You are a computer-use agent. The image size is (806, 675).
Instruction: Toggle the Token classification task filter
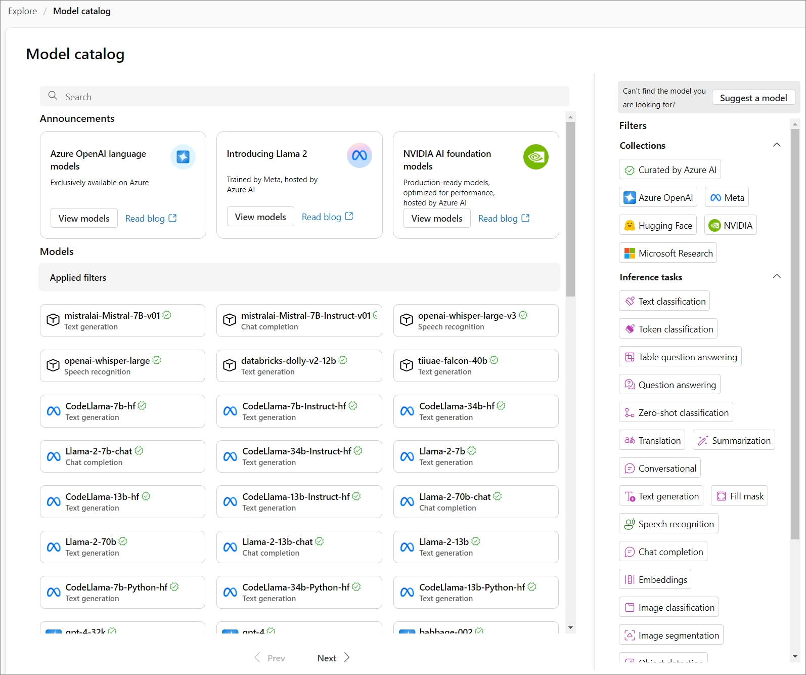(x=668, y=329)
